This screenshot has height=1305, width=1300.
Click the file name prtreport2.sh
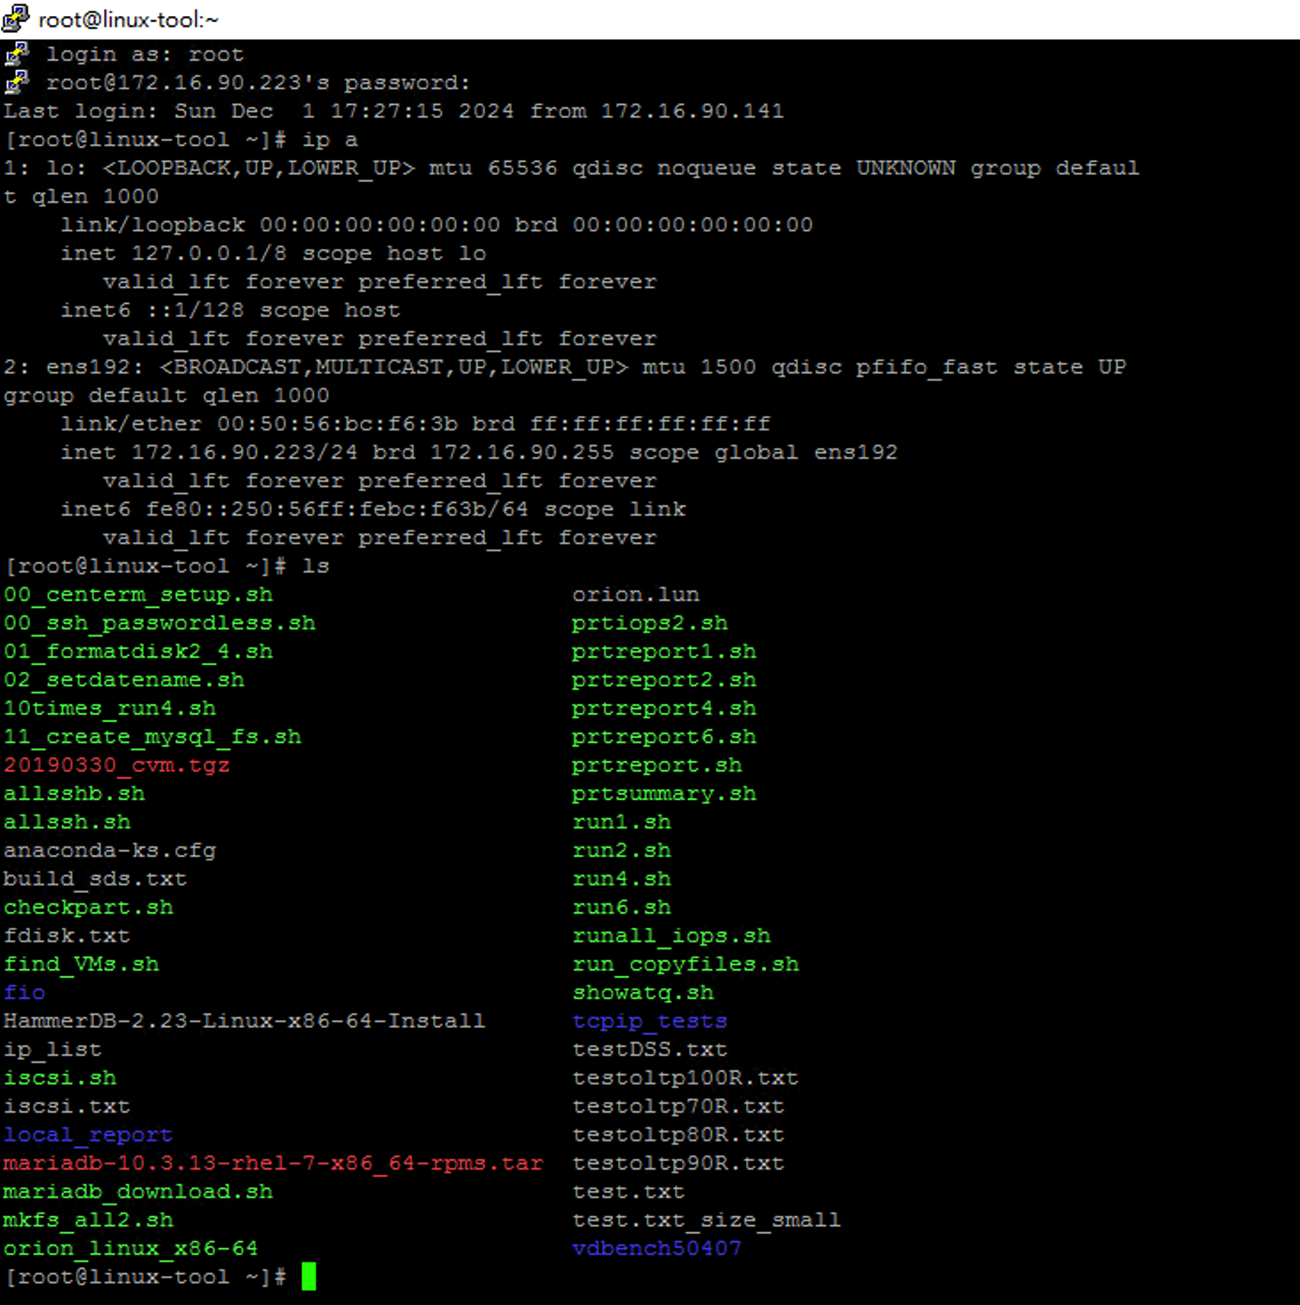(664, 680)
